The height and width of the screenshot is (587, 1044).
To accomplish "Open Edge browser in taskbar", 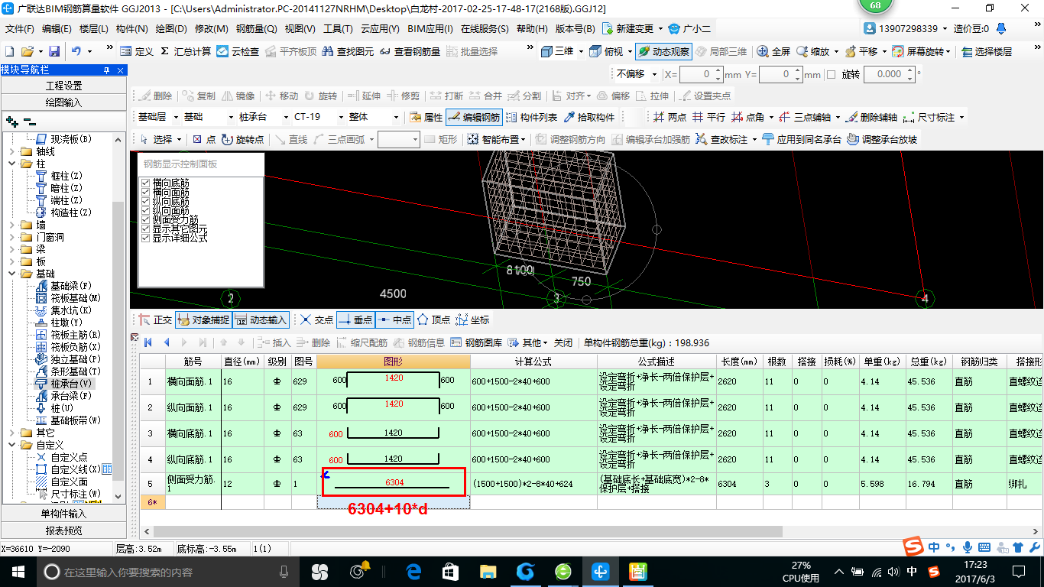I will point(413,571).
